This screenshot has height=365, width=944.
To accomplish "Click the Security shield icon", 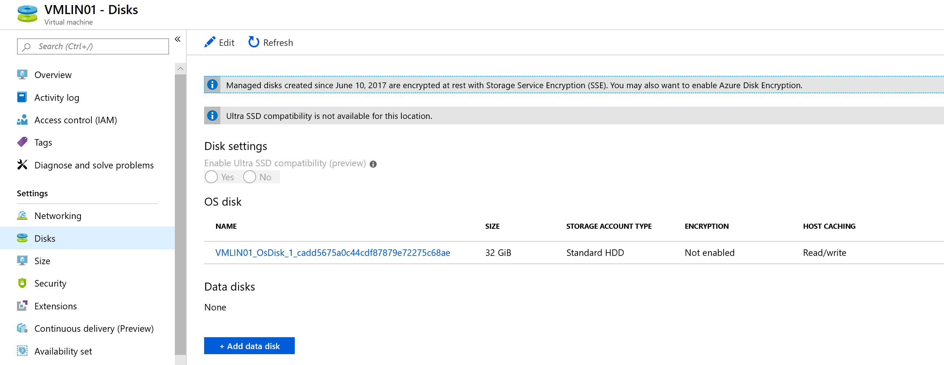I will (x=22, y=283).
